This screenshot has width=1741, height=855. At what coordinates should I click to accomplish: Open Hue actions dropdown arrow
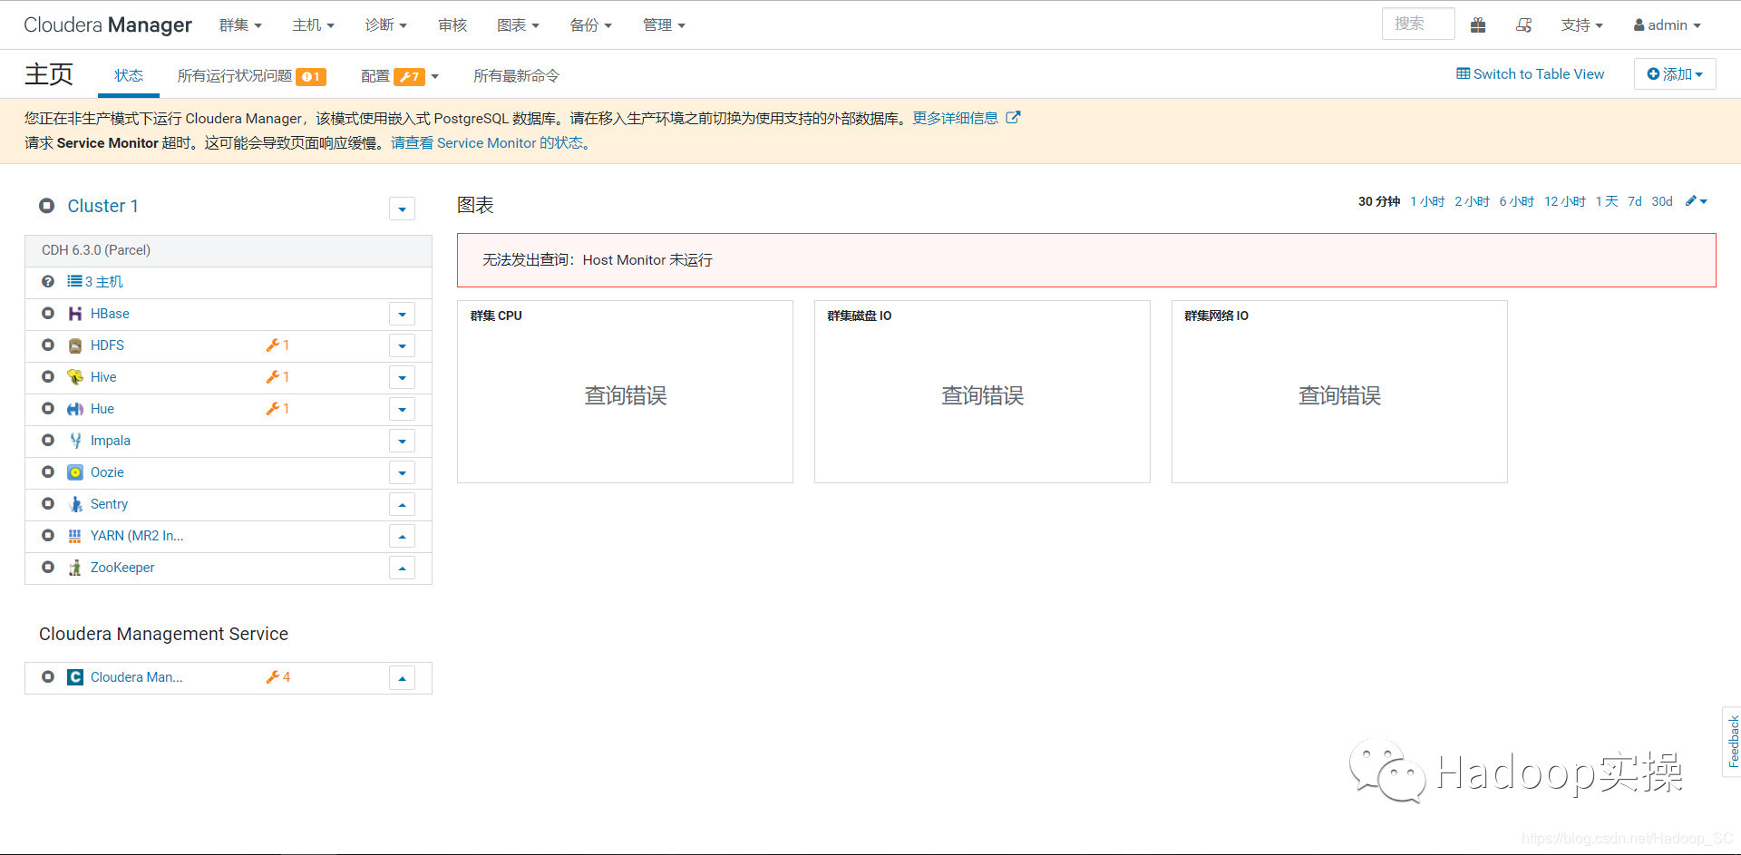point(402,409)
